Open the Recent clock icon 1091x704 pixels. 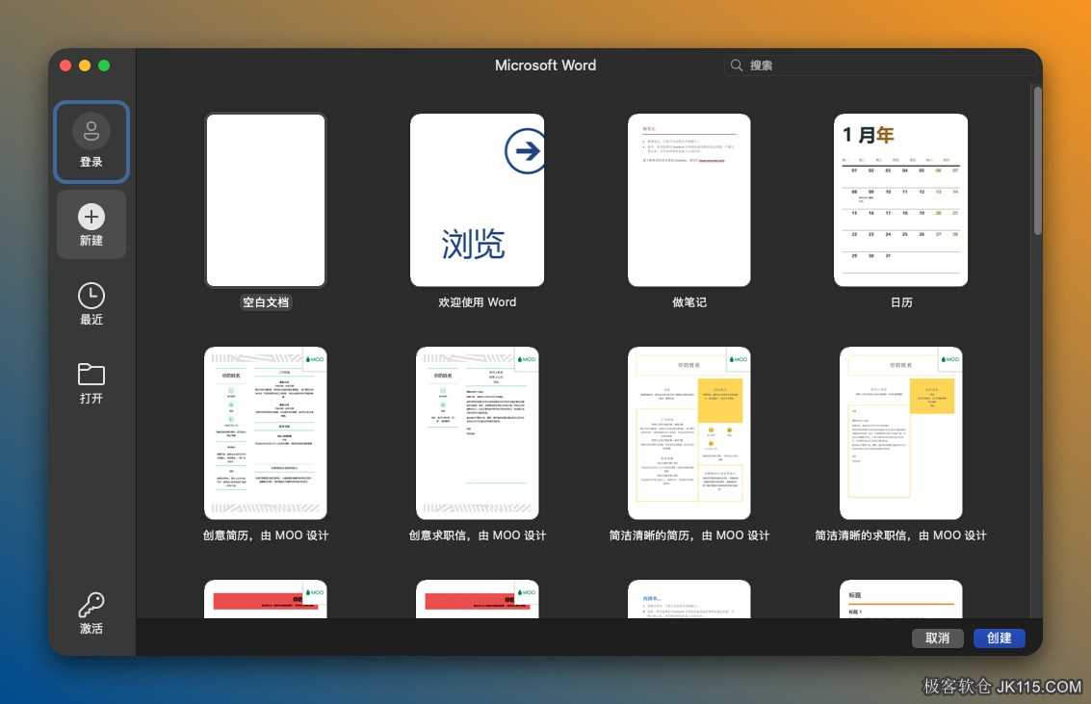tap(91, 296)
